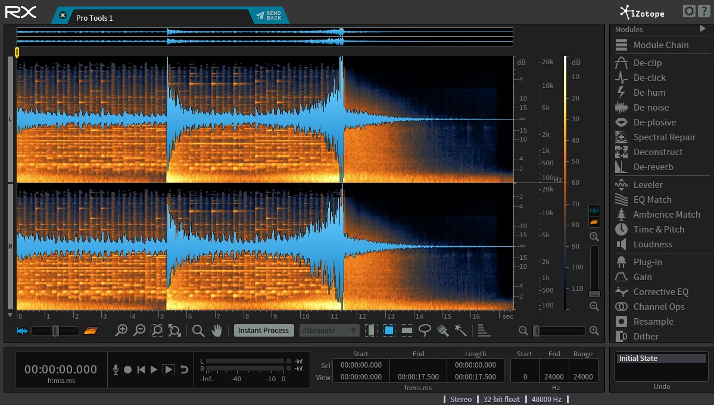The height and width of the screenshot is (405, 714).
Task: Toggle the right channel selector bar
Action: point(11,247)
